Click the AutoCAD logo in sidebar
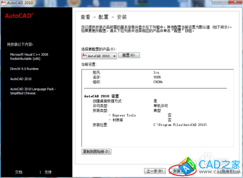The width and height of the screenshot is (243, 178). click(19, 16)
